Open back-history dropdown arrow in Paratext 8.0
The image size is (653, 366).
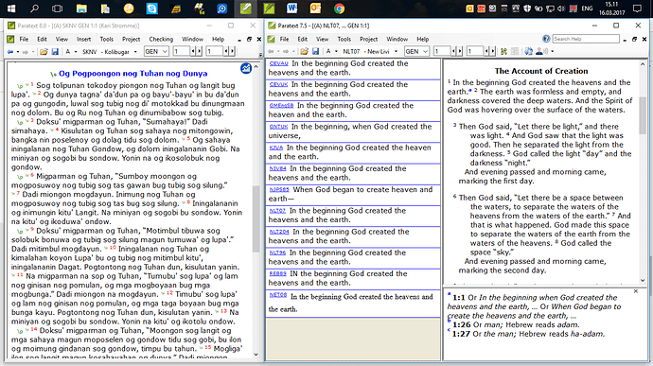click(x=17, y=52)
